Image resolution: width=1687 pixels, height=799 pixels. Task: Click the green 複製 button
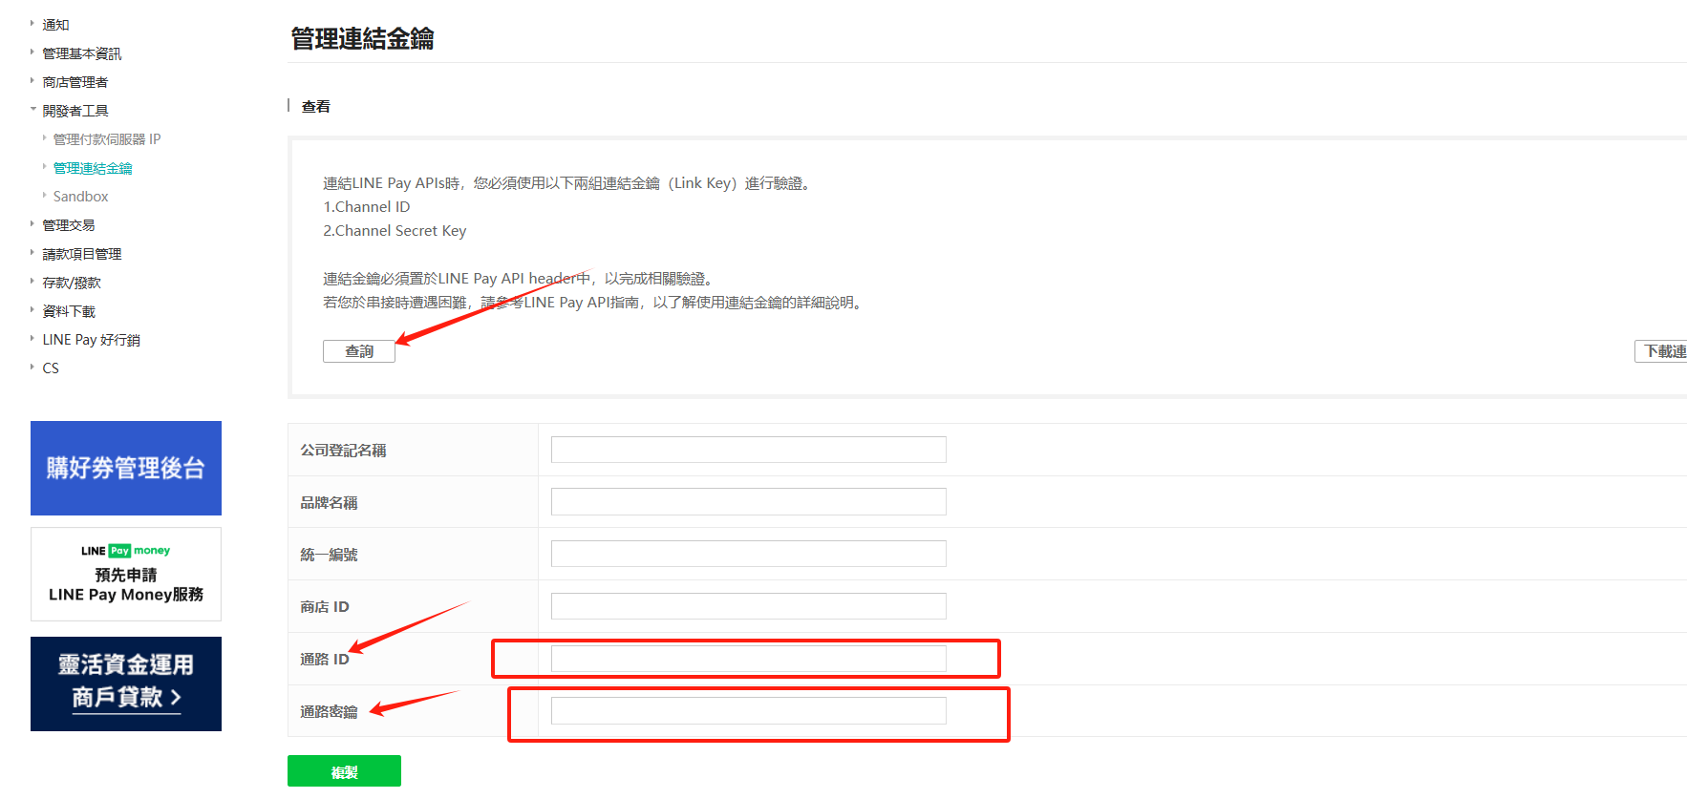344,771
